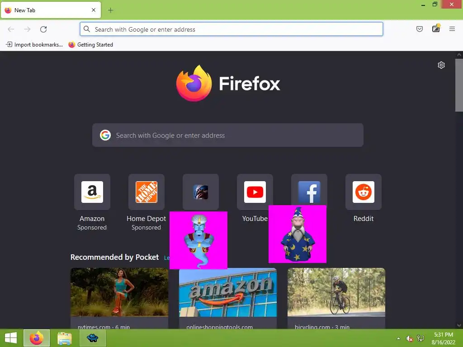Click the network tray icon
This screenshot has height=347, width=463.
tap(420, 338)
